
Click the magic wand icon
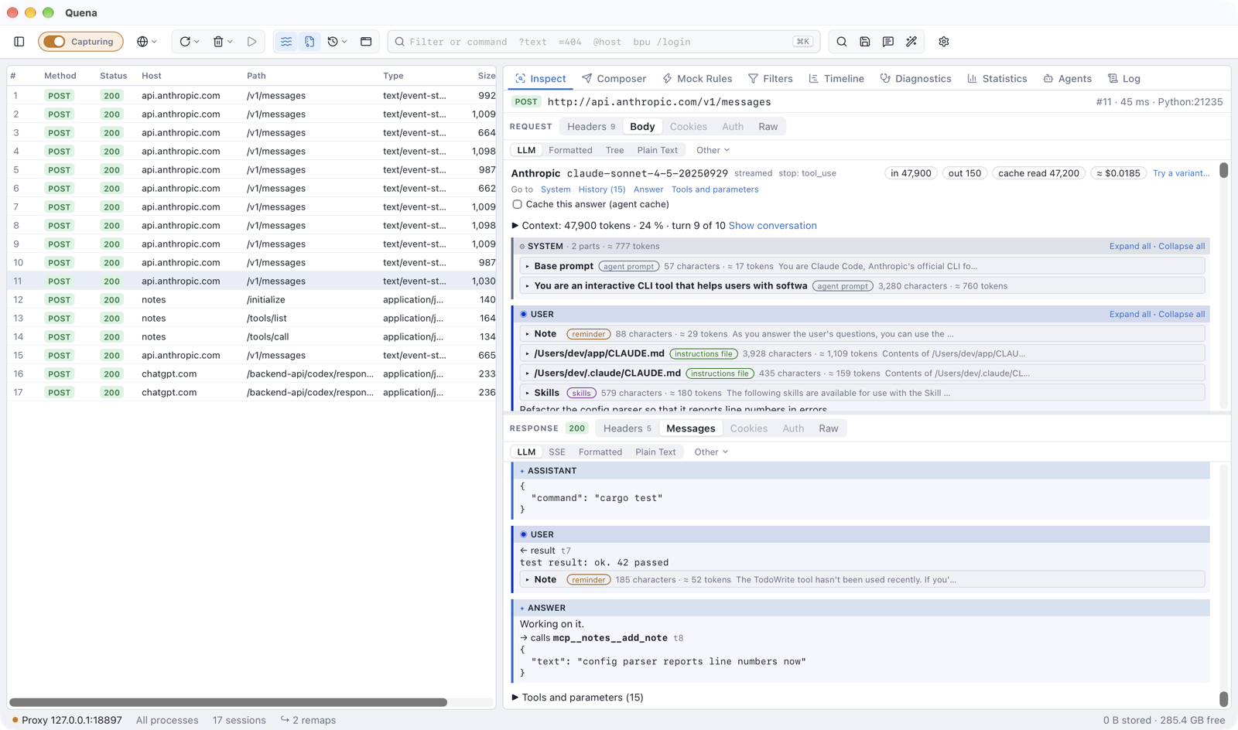(911, 42)
